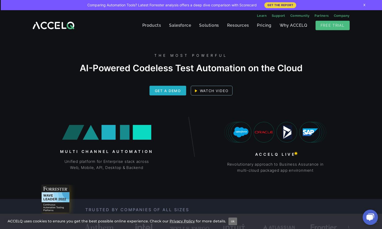Click the Multi Channel Automation heading
The height and width of the screenshot is (229, 382).
(x=106, y=151)
